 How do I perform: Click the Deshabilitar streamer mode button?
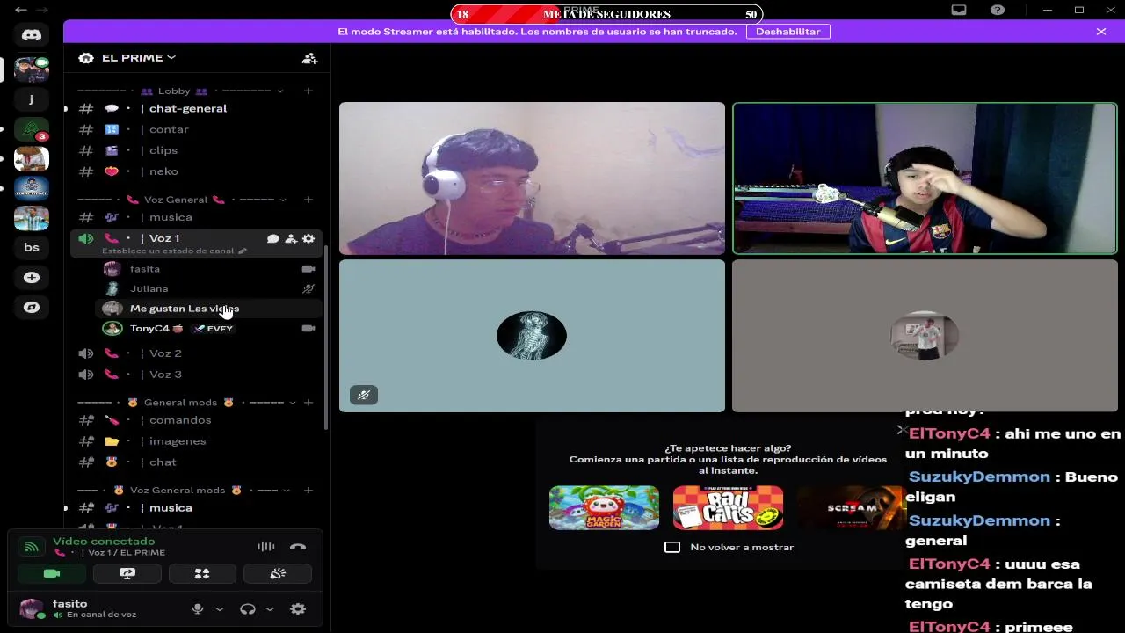[787, 32]
